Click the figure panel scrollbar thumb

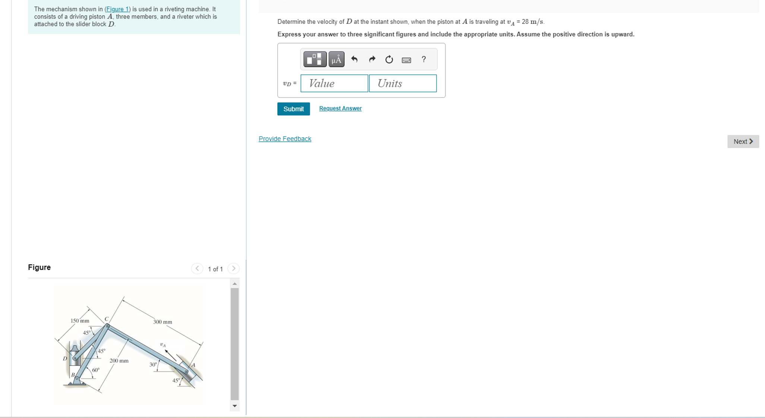234,344
